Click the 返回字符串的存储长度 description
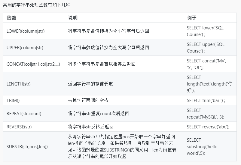The width and height of the screenshot is (241, 165). pyautogui.click(x=90, y=84)
